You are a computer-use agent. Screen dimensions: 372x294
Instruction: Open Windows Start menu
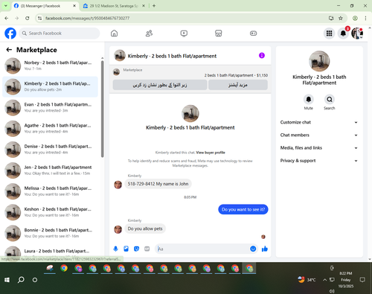[7, 280]
